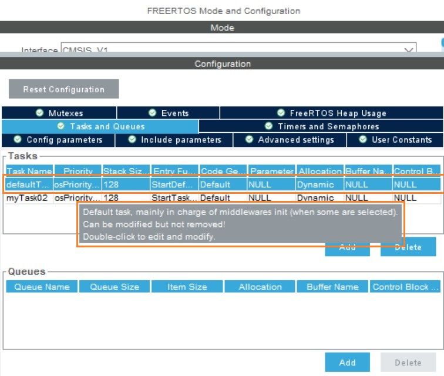Click the StartTask... entry function cell

(174, 198)
